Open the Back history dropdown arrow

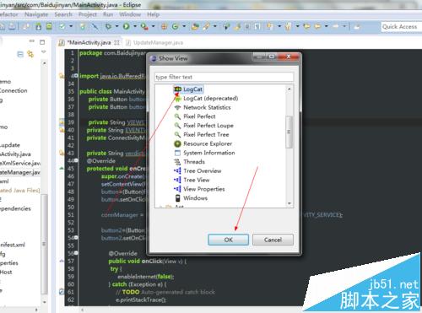click(x=327, y=27)
